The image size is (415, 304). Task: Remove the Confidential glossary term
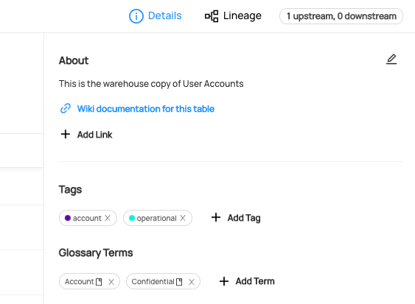point(192,282)
